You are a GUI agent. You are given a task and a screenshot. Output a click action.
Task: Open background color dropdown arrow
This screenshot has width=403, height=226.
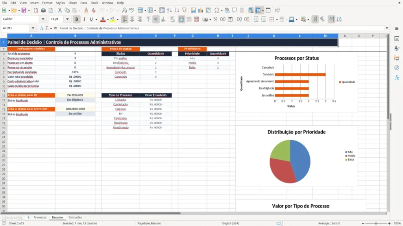[x=118, y=20]
